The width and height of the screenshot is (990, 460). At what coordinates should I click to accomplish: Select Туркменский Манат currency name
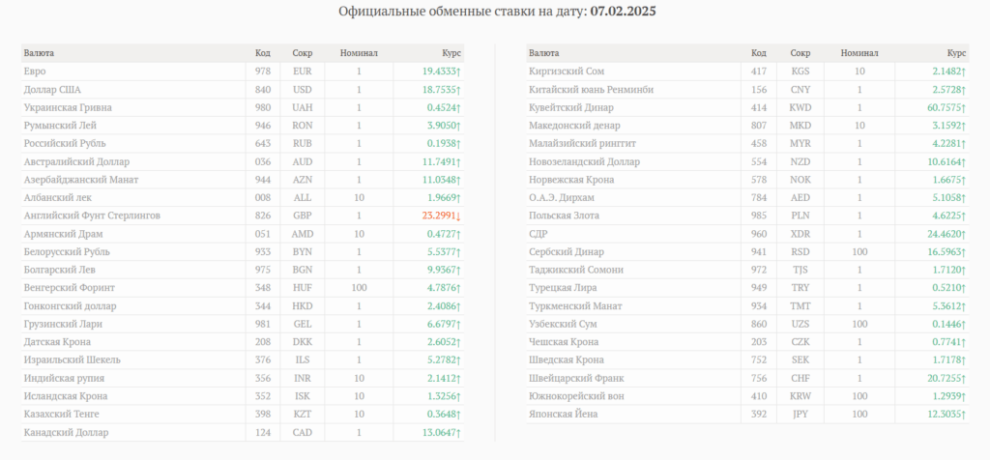[x=575, y=306]
